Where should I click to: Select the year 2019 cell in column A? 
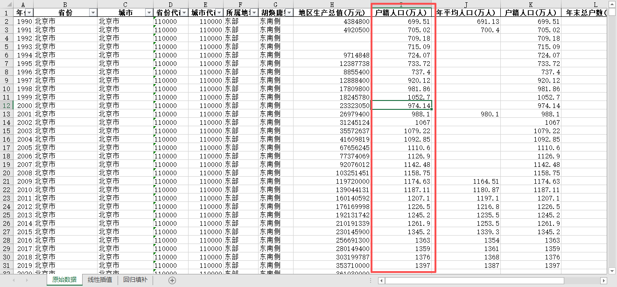pyautogui.click(x=24, y=265)
